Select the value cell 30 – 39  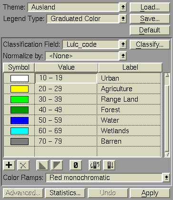coord(66,99)
